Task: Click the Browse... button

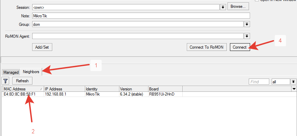Action: point(238,6)
